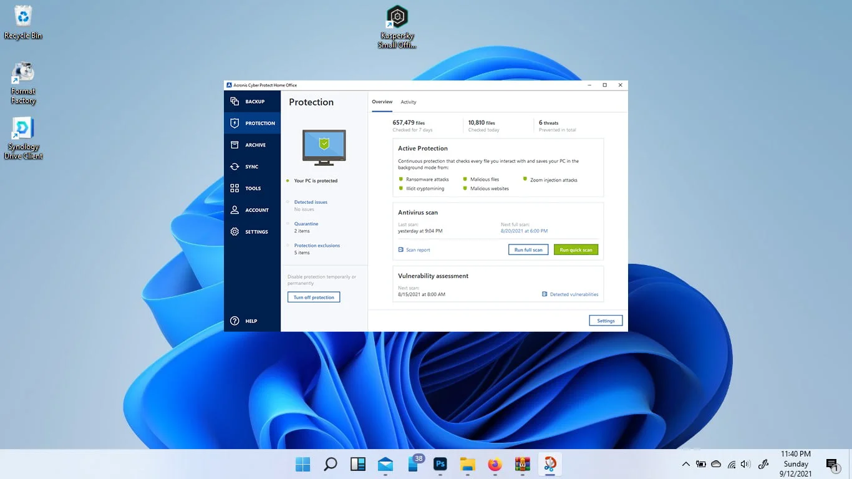Click the protected PC monitor shield graphic
This screenshot has width=852, height=479.
pyautogui.click(x=324, y=147)
